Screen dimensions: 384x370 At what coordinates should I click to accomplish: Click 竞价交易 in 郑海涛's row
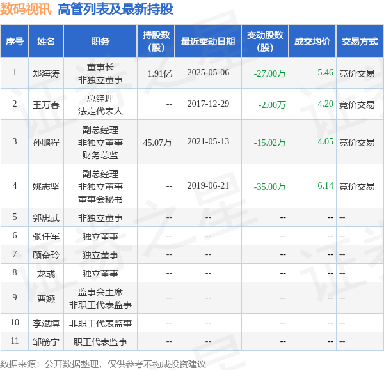click(x=357, y=73)
